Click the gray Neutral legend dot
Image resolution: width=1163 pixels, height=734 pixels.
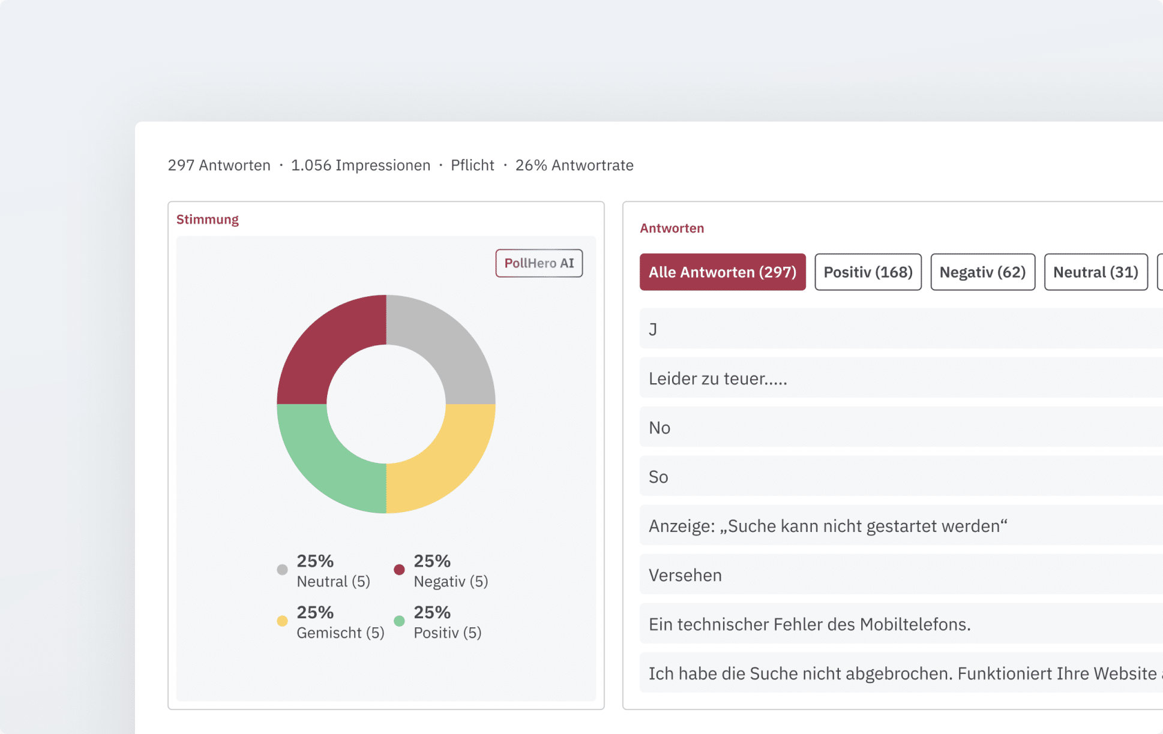point(282,570)
